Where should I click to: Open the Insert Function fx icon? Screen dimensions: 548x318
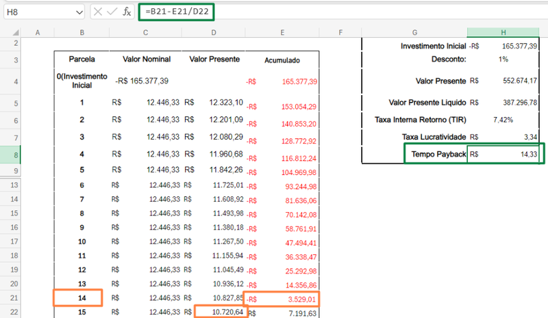(x=127, y=12)
